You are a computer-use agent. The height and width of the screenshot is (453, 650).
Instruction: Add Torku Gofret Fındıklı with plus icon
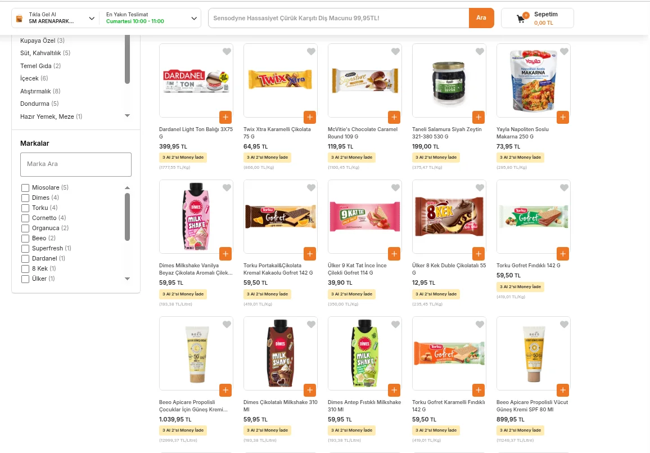(x=562, y=253)
